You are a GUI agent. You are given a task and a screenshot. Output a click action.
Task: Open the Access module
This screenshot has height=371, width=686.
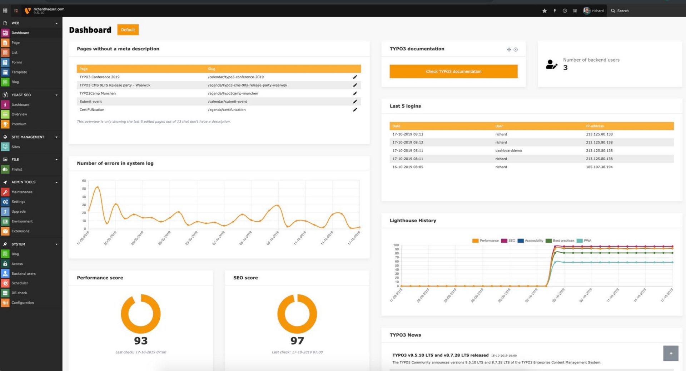(31, 264)
